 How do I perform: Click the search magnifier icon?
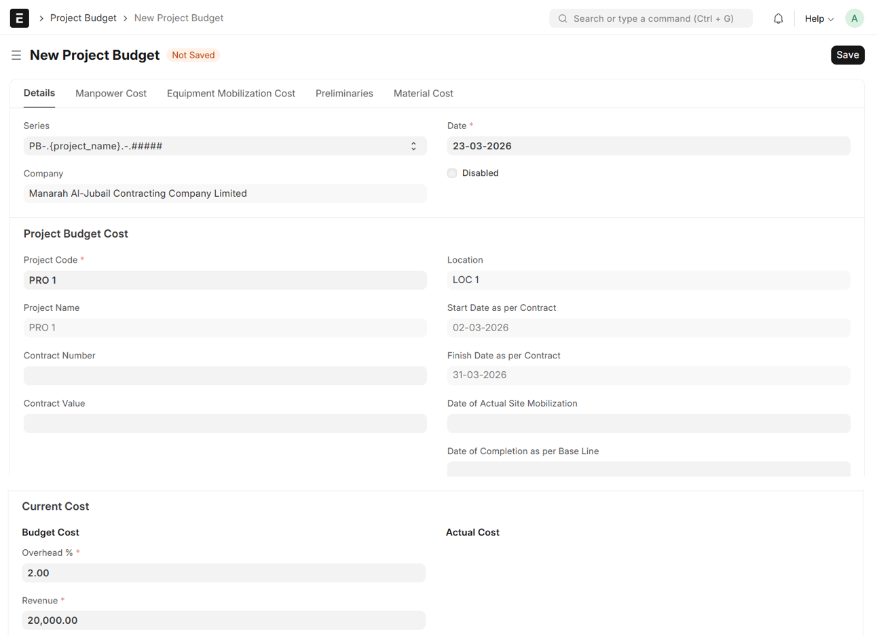click(x=563, y=19)
